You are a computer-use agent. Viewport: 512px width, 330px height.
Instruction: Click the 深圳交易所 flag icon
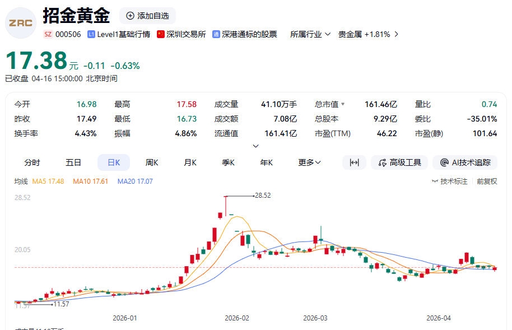click(161, 34)
